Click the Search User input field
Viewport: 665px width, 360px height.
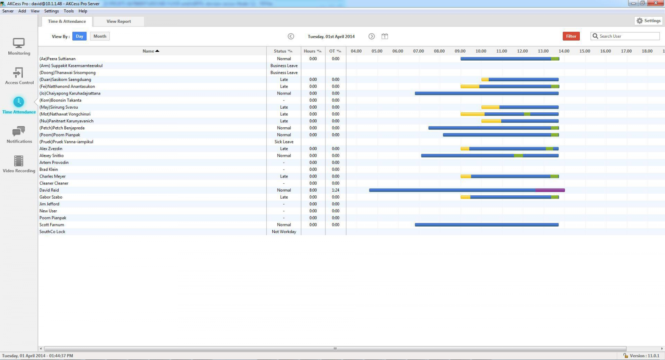(628, 36)
